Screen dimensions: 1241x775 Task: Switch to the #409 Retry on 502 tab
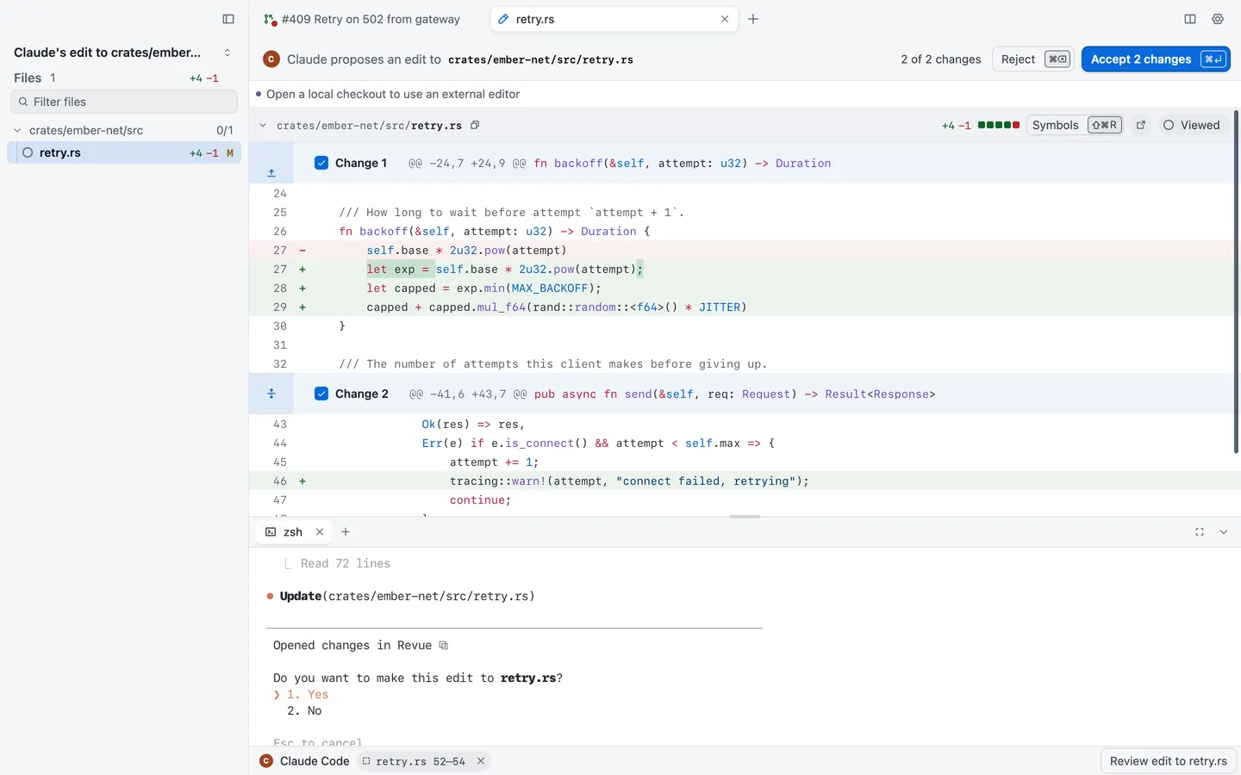[x=362, y=19]
